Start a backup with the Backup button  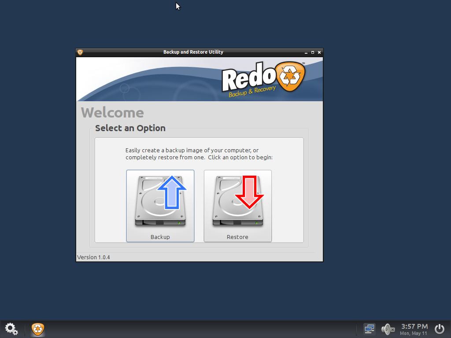pos(160,206)
